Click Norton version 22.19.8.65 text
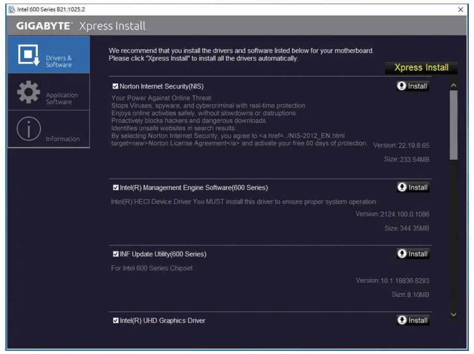 401,145
